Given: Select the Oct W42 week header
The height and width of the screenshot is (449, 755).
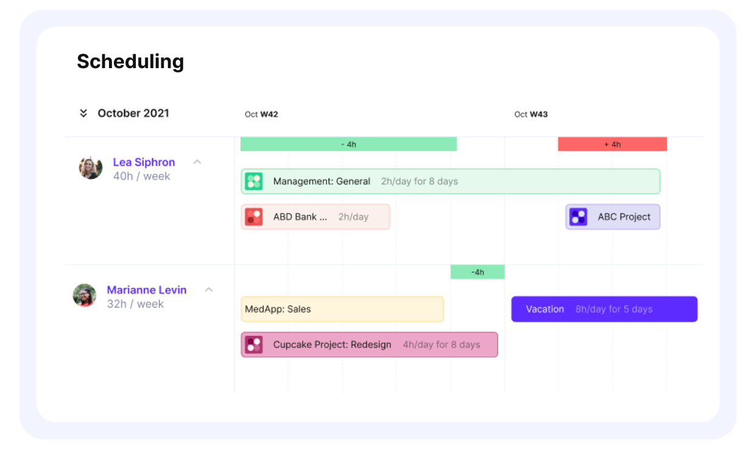Looking at the screenshot, I should pos(261,114).
